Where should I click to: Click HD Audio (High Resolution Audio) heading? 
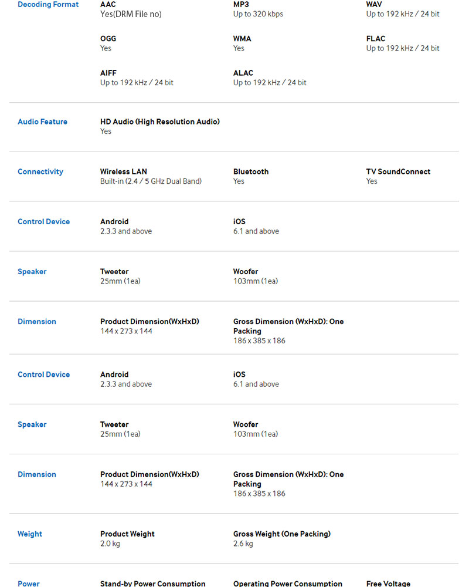[x=160, y=122]
